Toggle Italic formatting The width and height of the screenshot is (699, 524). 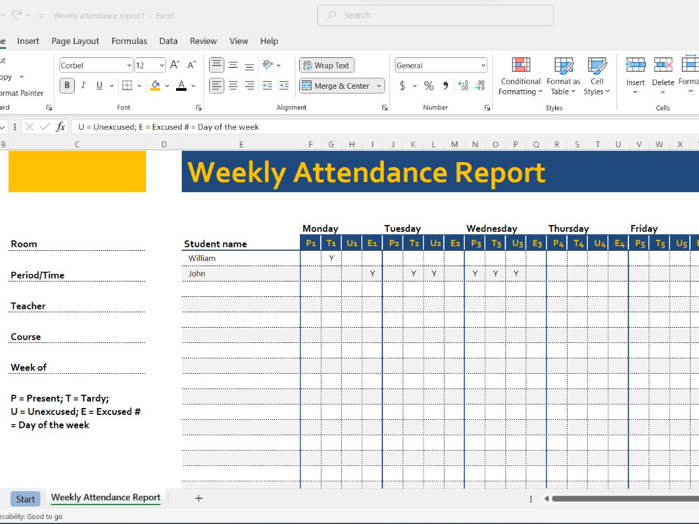pos(83,85)
